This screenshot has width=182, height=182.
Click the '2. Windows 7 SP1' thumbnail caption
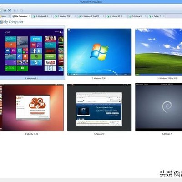click(x=99, y=78)
